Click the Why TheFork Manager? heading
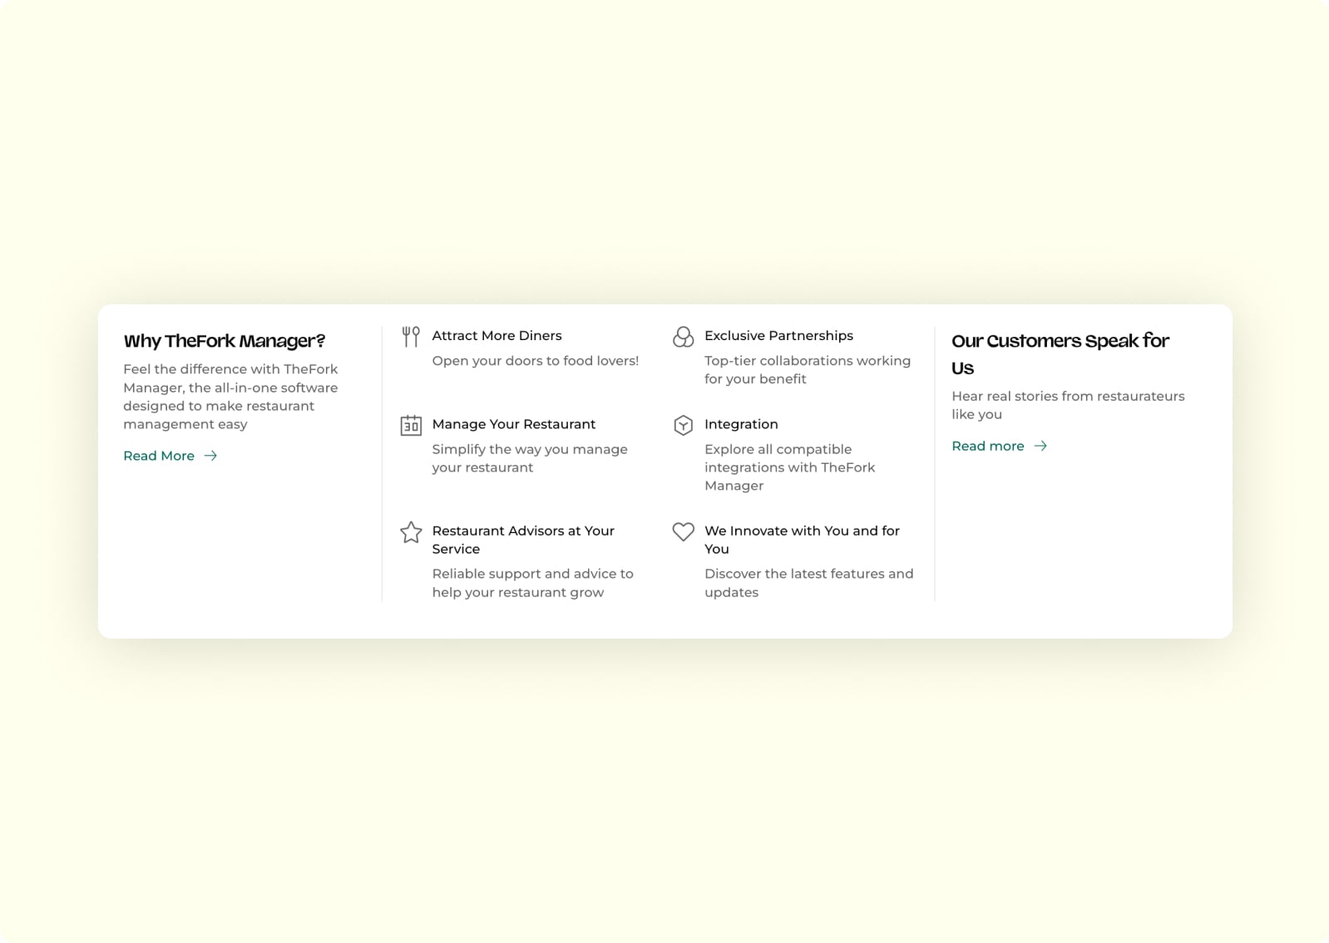Screen dimensions: 1329x943 click(x=225, y=341)
